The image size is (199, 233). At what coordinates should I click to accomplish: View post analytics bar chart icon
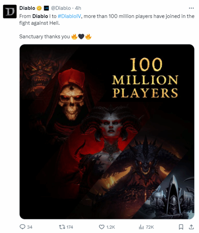click(x=141, y=227)
